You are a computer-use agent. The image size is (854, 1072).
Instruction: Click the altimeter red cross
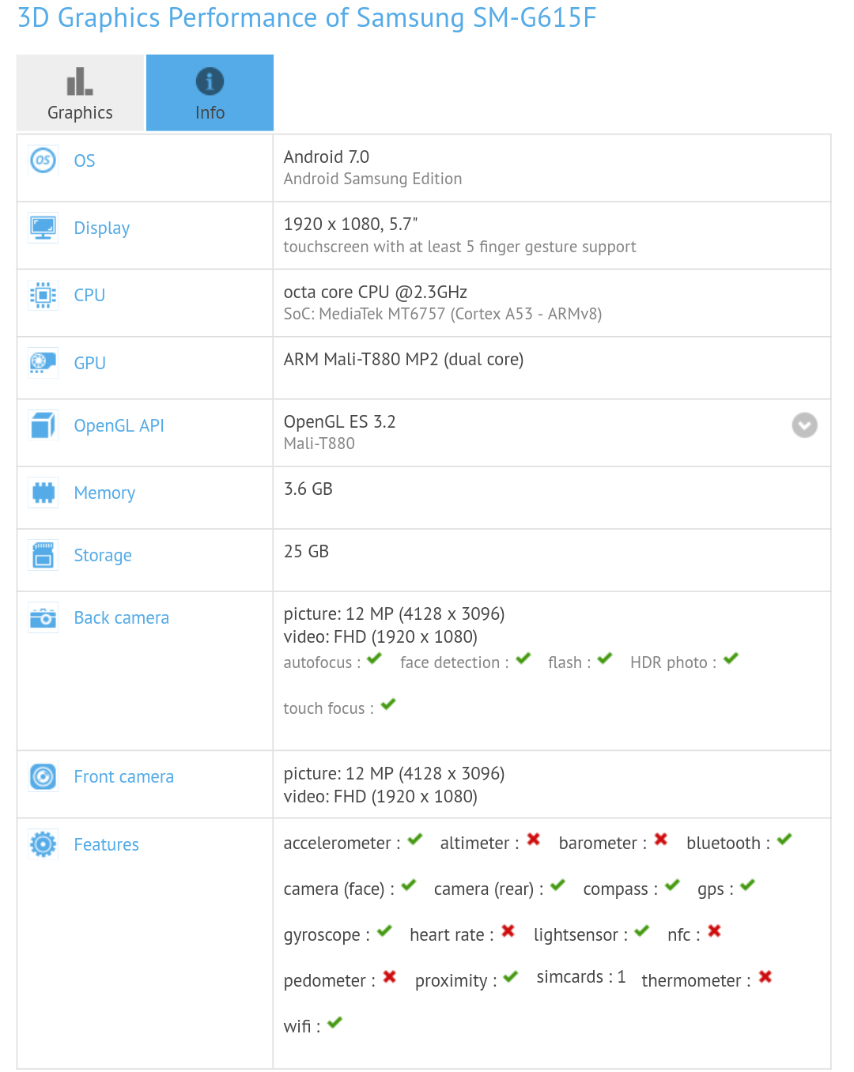[x=534, y=840]
